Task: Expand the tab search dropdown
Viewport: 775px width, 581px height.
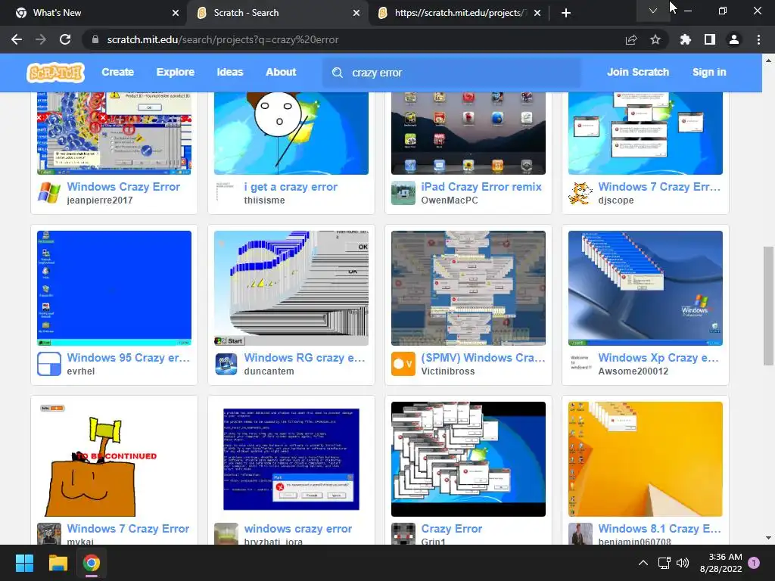Action: [653, 11]
